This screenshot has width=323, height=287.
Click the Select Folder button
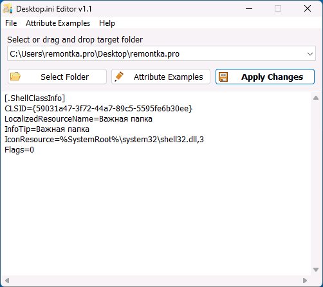pyautogui.click(x=57, y=77)
